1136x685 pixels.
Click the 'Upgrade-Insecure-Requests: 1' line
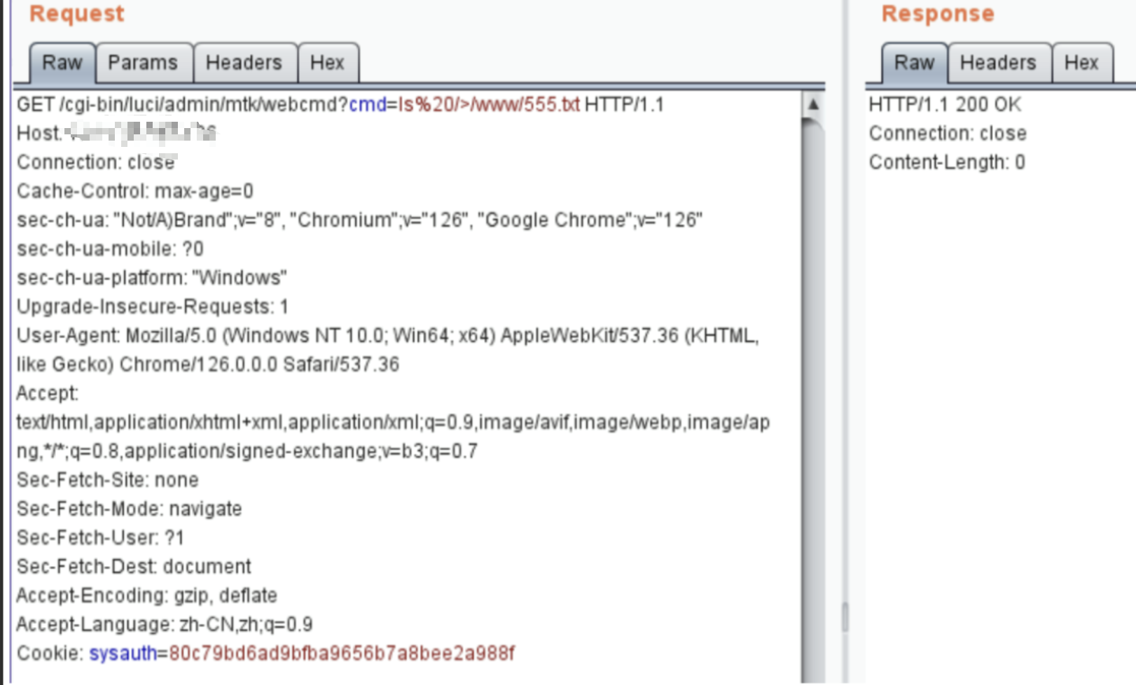coord(153,306)
